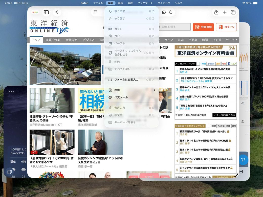263x197 pixels.
Task: Open three-dot menu of the weather window
Action: pyautogui.click(x=11, y=92)
